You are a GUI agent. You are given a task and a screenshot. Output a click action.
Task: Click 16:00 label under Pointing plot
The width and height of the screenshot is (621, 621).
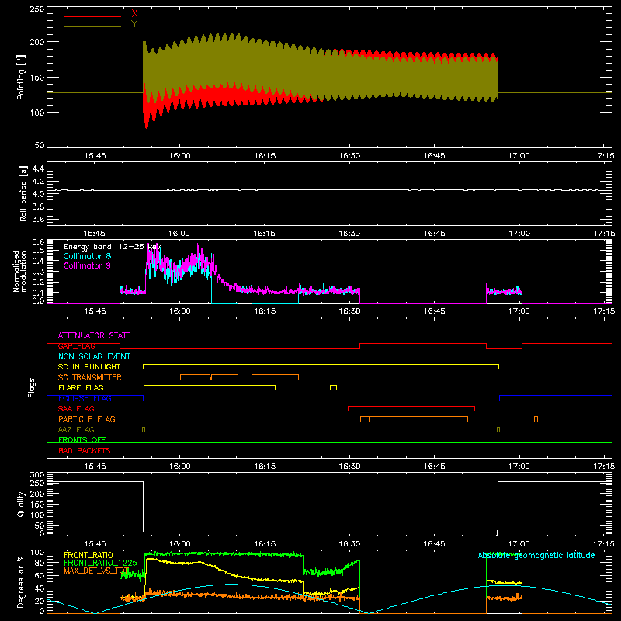tap(180, 156)
